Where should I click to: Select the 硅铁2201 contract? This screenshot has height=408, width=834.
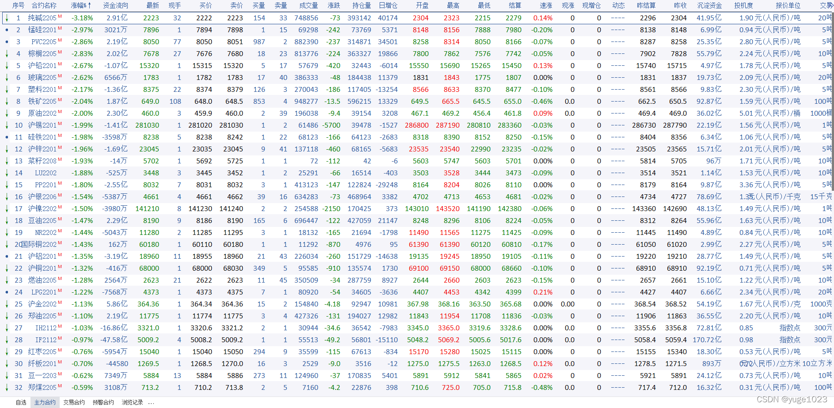(42, 137)
